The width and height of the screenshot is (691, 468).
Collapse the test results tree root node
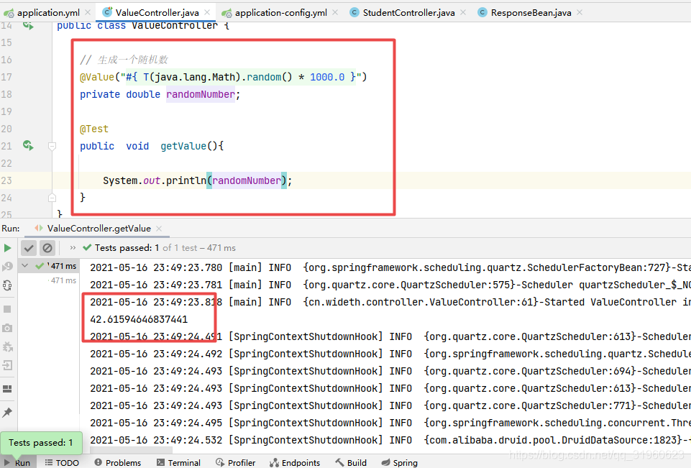25,266
